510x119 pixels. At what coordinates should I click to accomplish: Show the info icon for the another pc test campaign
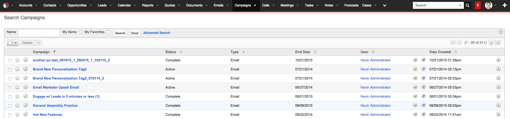[498, 60]
